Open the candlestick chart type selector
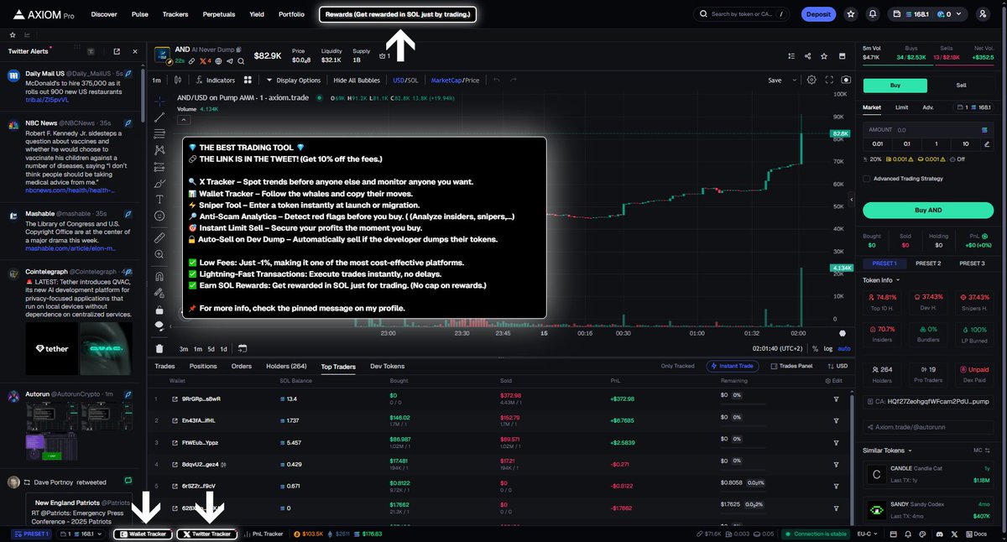1007x542 pixels. (x=177, y=80)
